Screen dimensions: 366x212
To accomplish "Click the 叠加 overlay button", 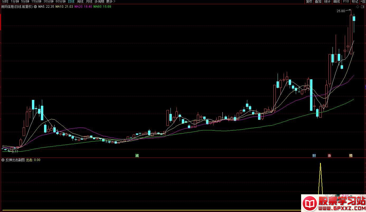I will coord(318,2).
